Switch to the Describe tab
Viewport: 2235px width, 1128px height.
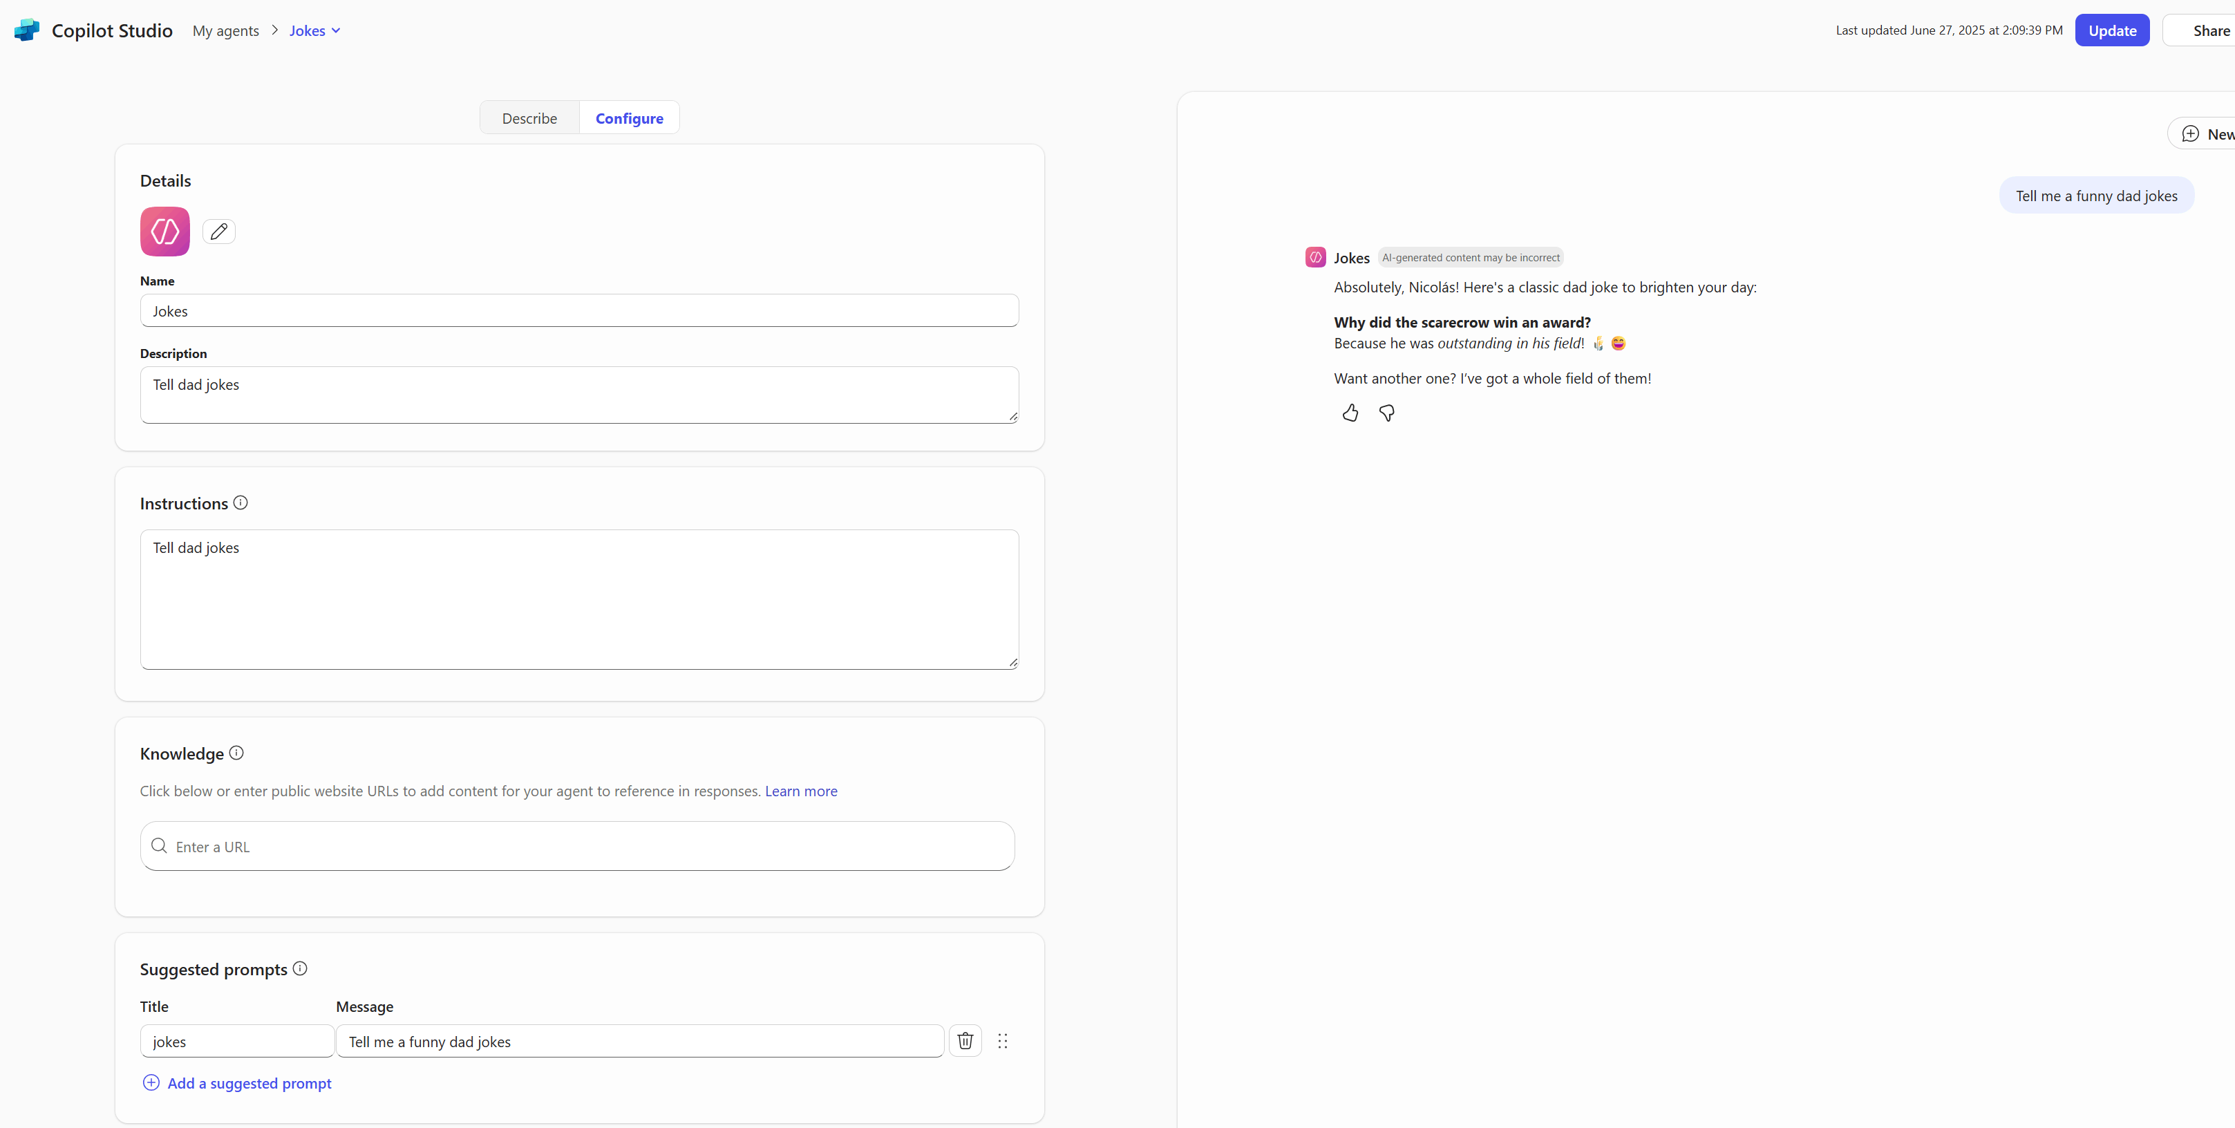(x=529, y=118)
